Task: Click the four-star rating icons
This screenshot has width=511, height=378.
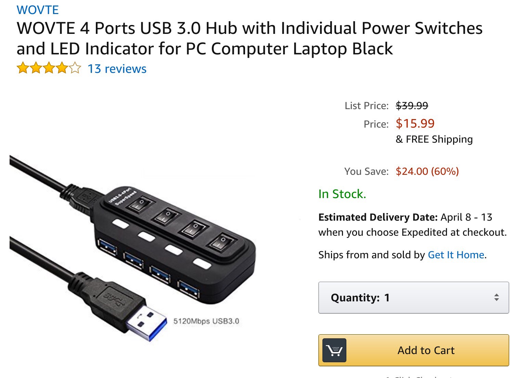Action: (x=49, y=68)
